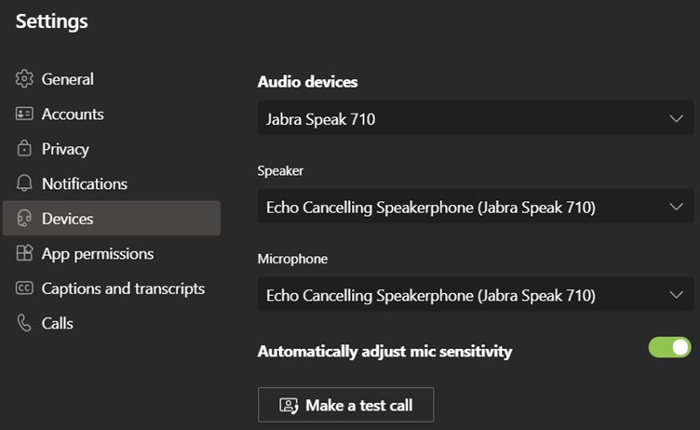Viewport: 700px width, 430px height.
Task: Expand the Speaker dropdown chevron
Action: pos(677,207)
